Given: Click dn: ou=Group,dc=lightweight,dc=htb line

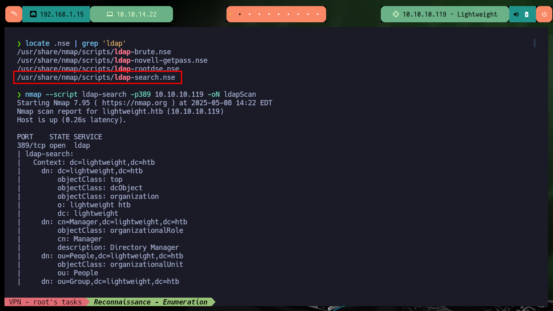Looking at the screenshot, I should click(110, 281).
